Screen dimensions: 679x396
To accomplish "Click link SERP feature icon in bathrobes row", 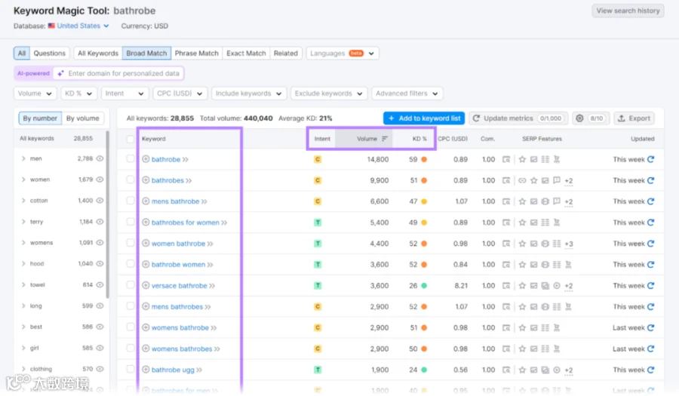I will [522, 180].
